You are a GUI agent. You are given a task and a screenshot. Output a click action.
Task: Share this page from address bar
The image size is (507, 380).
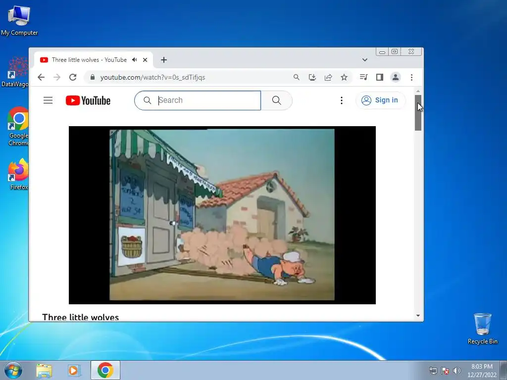(328, 77)
